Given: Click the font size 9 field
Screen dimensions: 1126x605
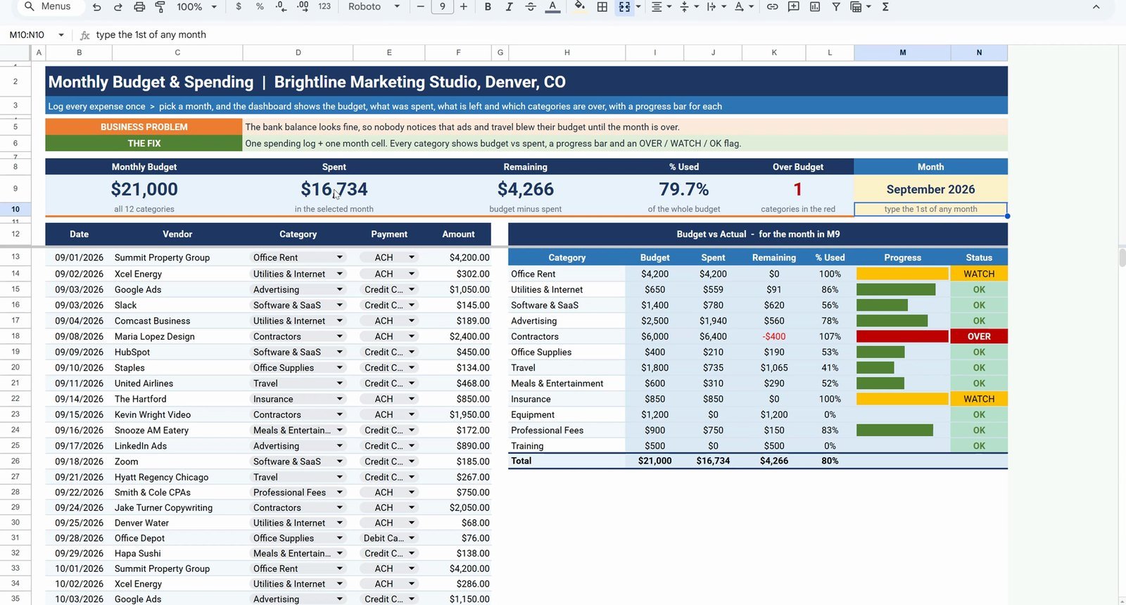Looking at the screenshot, I should 442,7.
